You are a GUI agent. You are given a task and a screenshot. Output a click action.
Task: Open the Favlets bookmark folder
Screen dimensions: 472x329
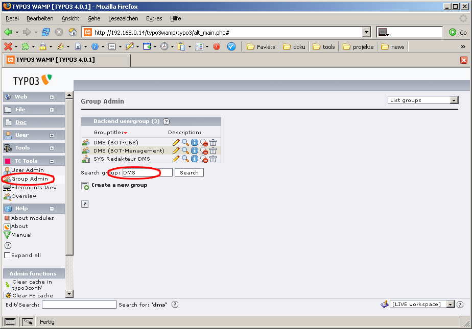[x=261, y=47]
